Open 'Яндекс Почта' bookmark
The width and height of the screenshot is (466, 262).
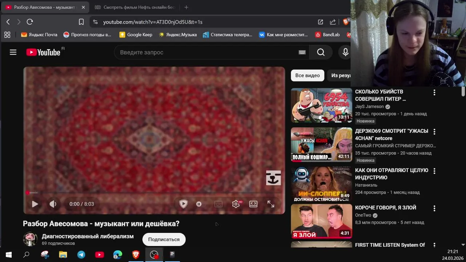click(39, 35)
